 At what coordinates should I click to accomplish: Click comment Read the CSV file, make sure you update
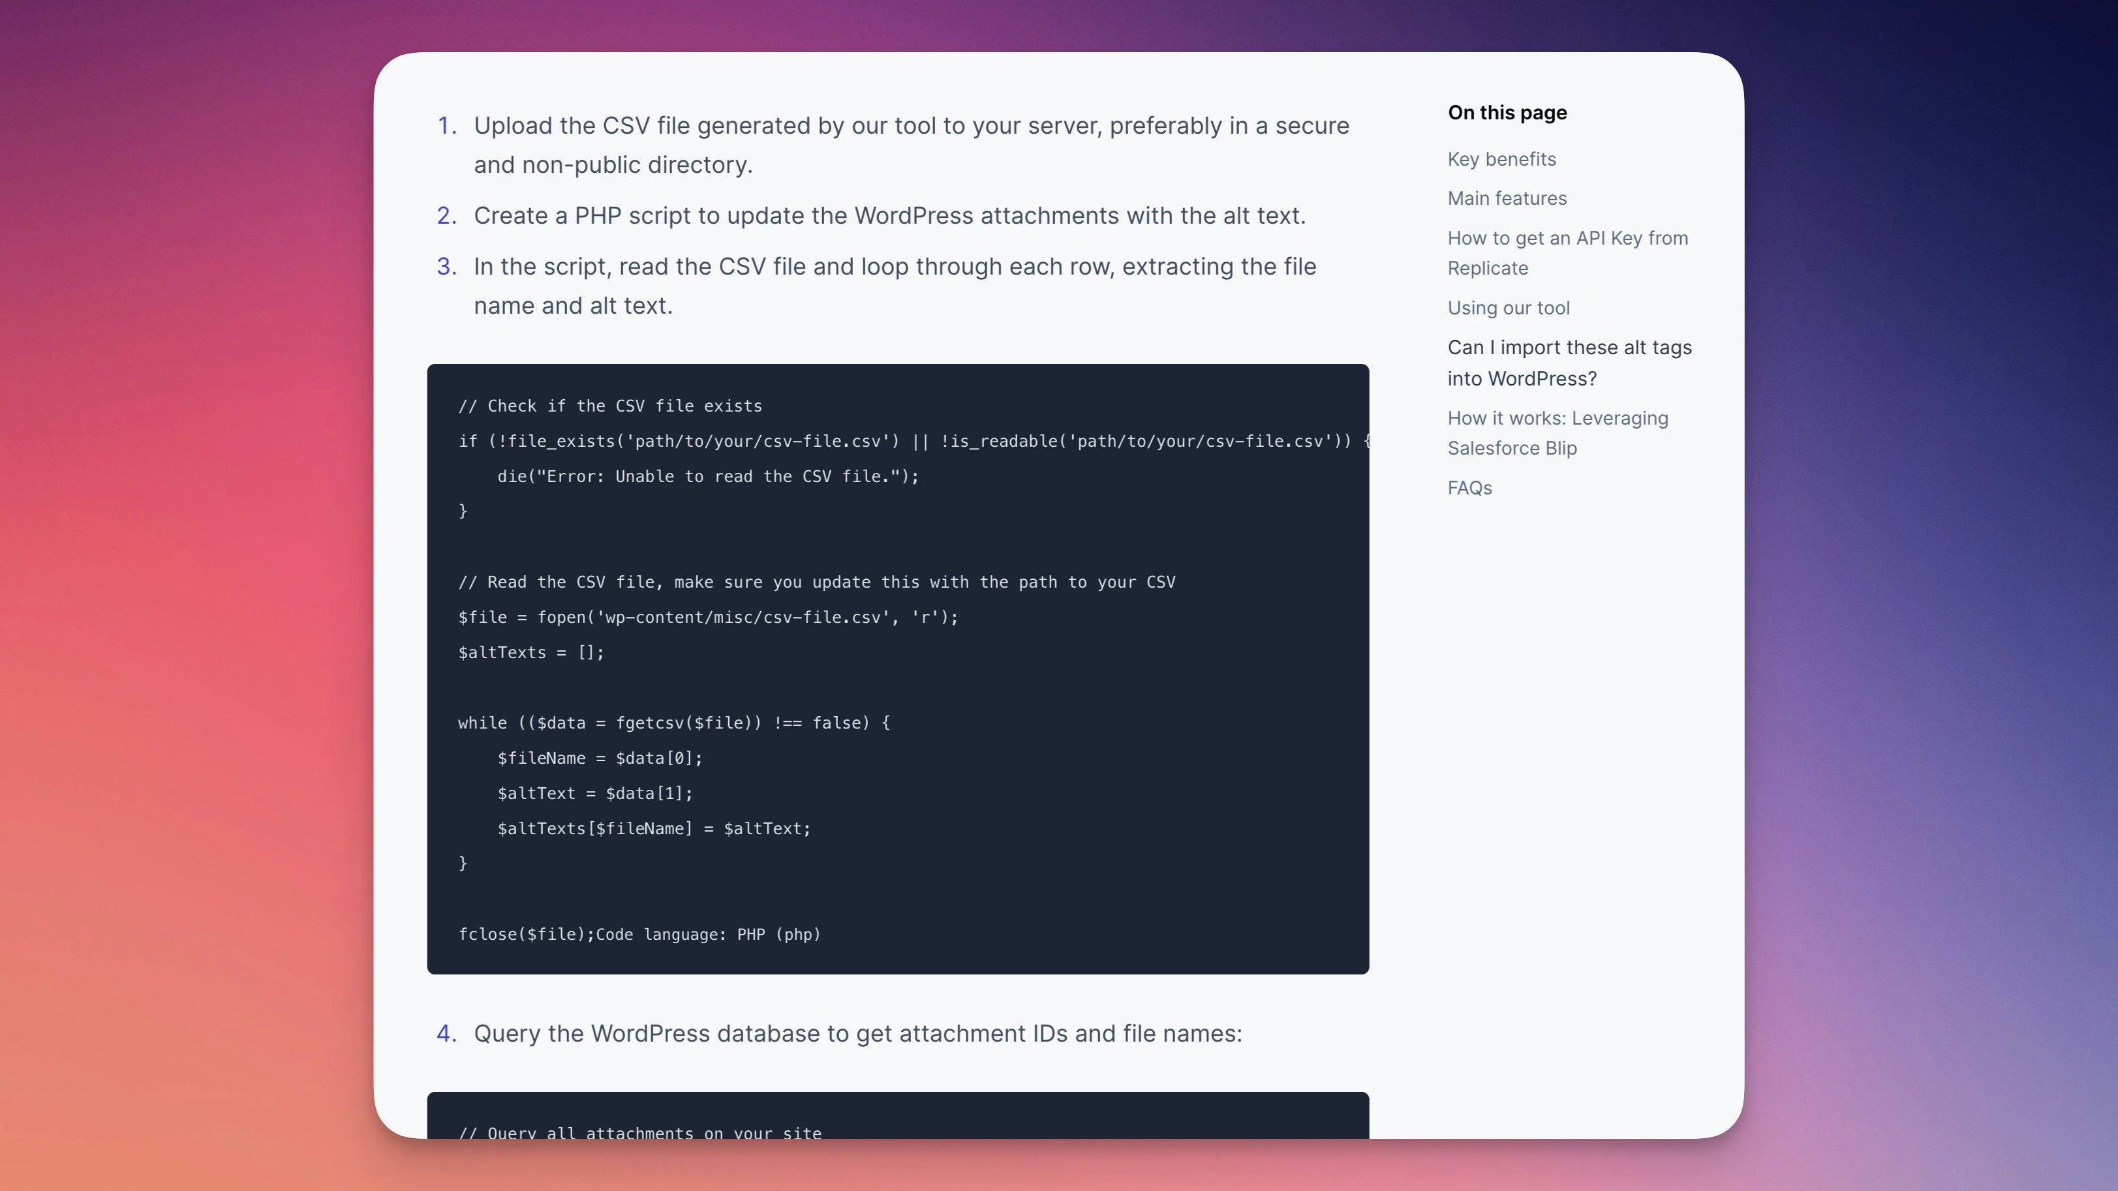pyautogui.click(x=816, y=582)
